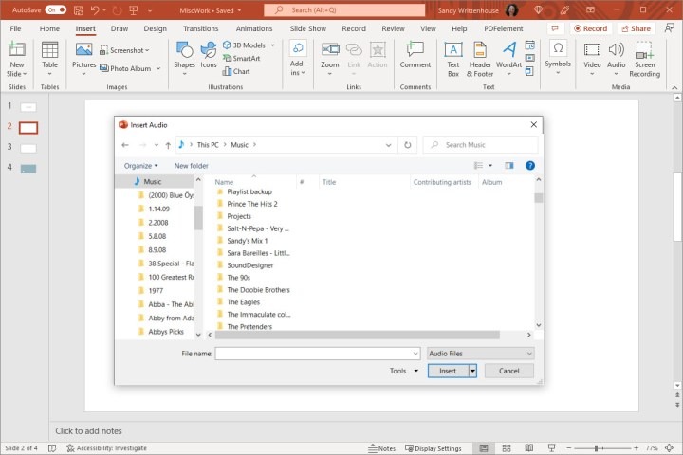Open the Table insert tool
This screenshot has height=455, width=683.
[49, 58]
